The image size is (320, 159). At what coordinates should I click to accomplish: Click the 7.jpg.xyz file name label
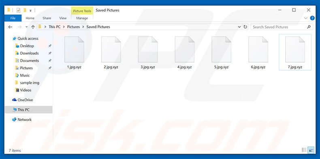coord(295,67)
